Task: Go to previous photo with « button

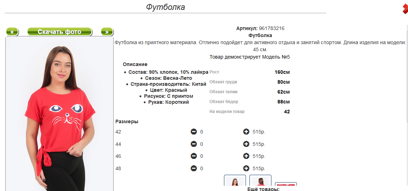Action: 12,32
